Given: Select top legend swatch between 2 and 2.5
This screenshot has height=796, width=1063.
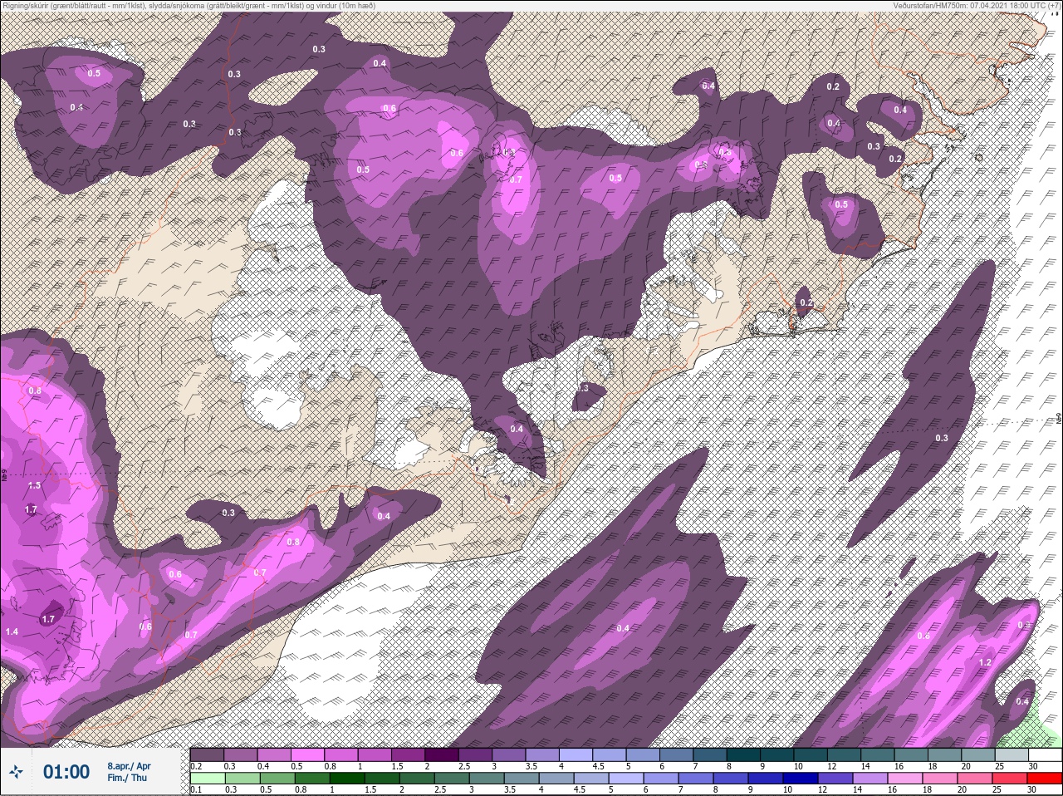Looking at the screenshot, I should (441, 754).
